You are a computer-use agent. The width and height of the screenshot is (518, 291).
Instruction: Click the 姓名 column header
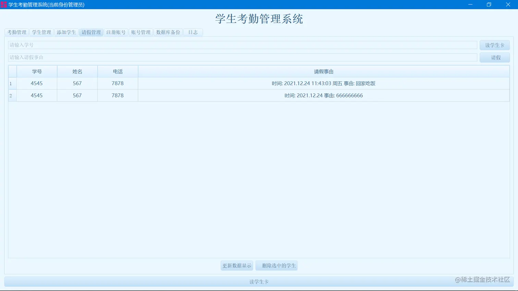point(77,71)
